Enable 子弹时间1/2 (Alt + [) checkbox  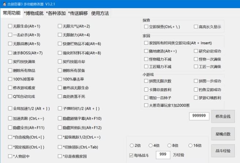click(60, 108)
